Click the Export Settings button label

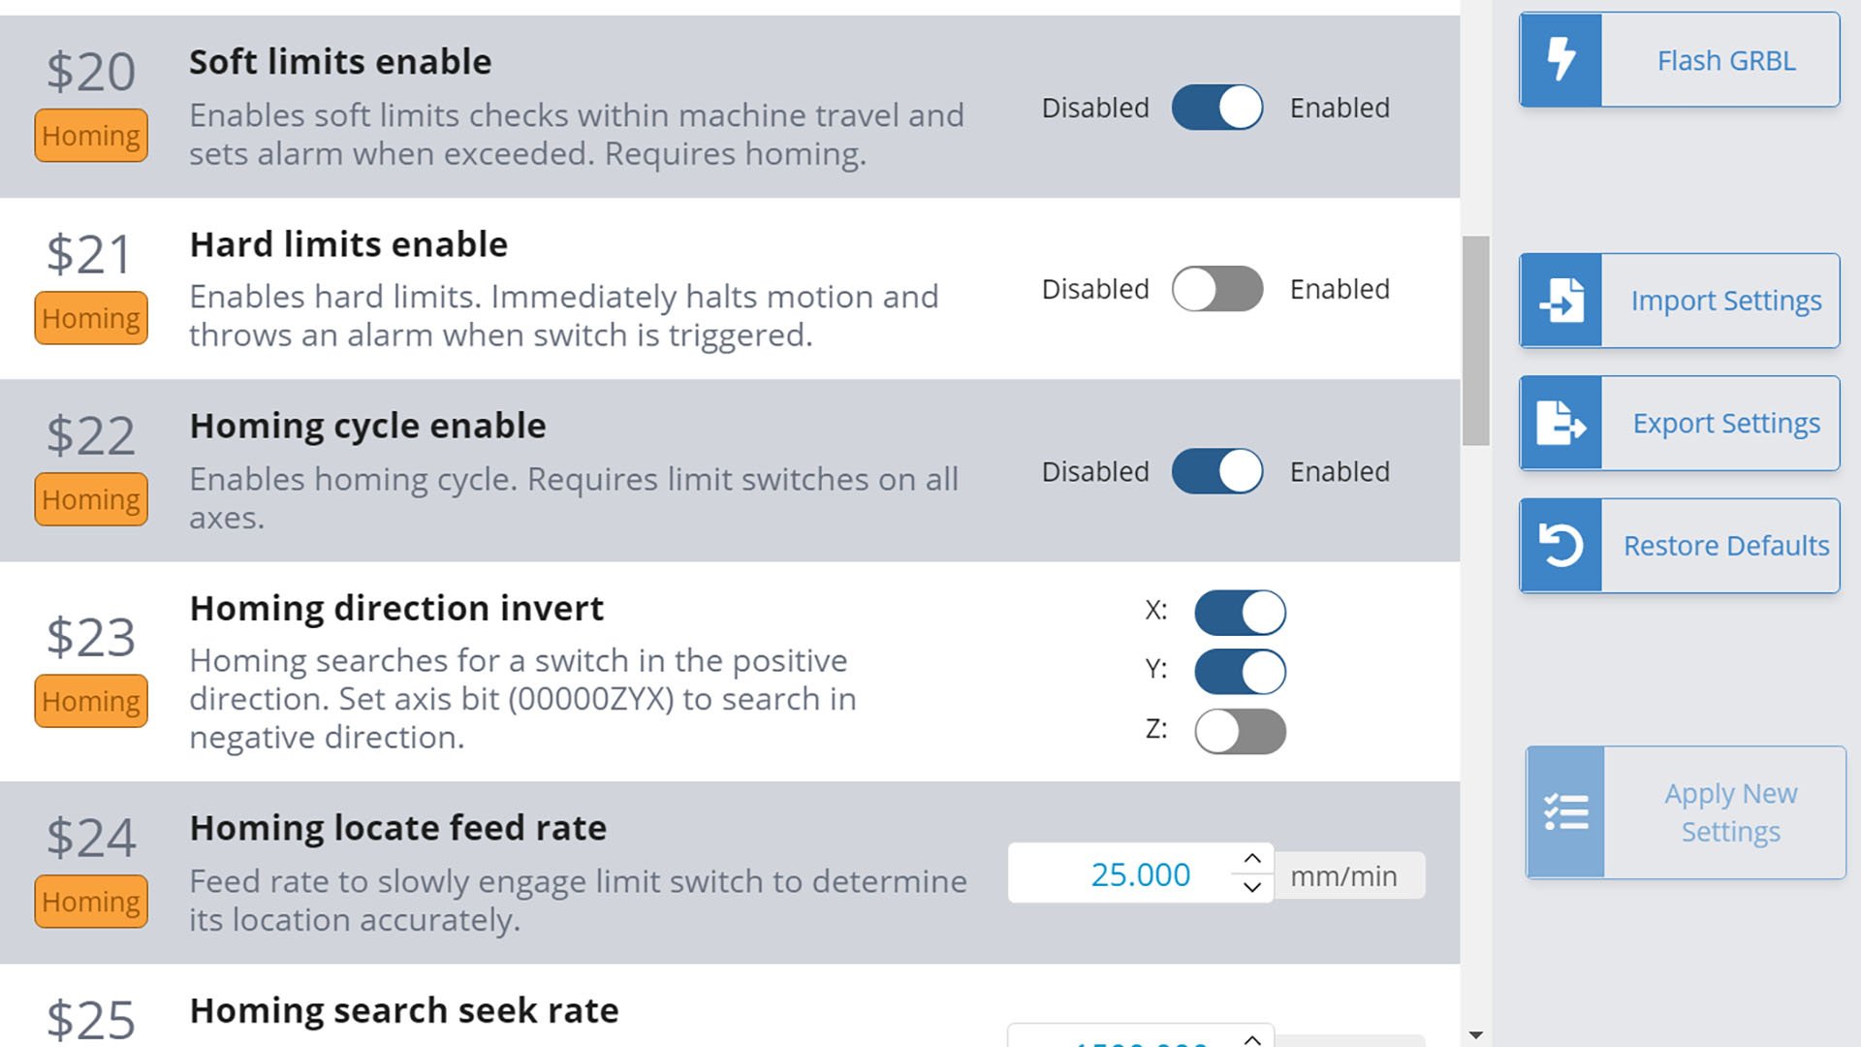1725,424
